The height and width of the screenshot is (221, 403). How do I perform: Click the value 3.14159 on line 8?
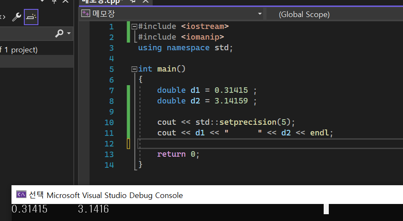[231, 101]
